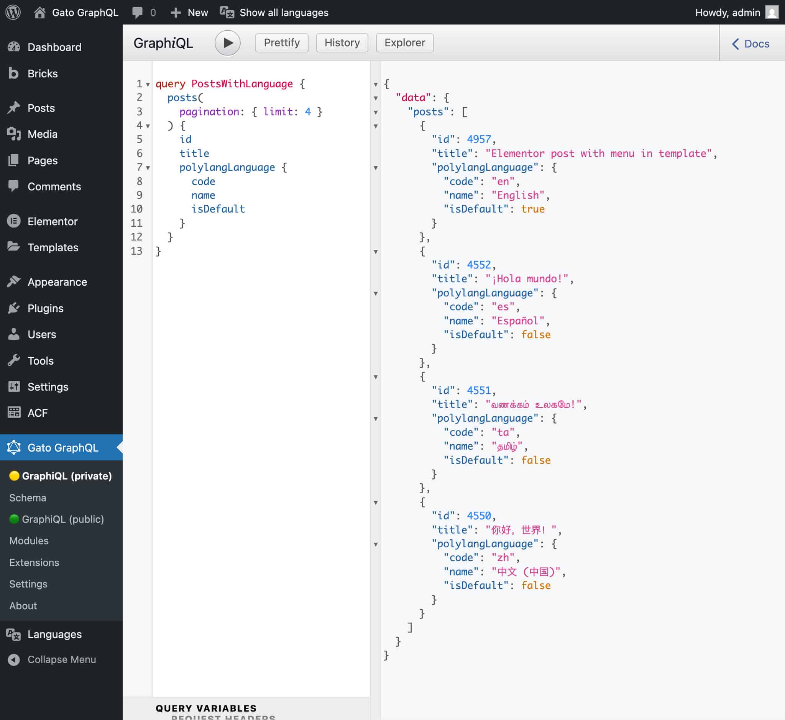
Task: Collapse the data object in response panel
Action: [x=376, y=98]
